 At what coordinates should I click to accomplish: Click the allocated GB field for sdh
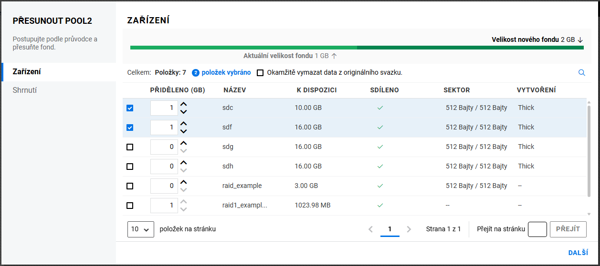[164, 167]
